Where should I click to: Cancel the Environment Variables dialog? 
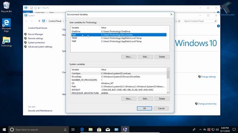(x=161, y=108)
